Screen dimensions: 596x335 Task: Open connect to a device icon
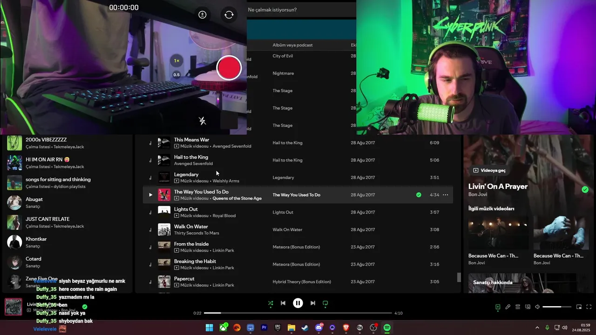coord(528,307)
